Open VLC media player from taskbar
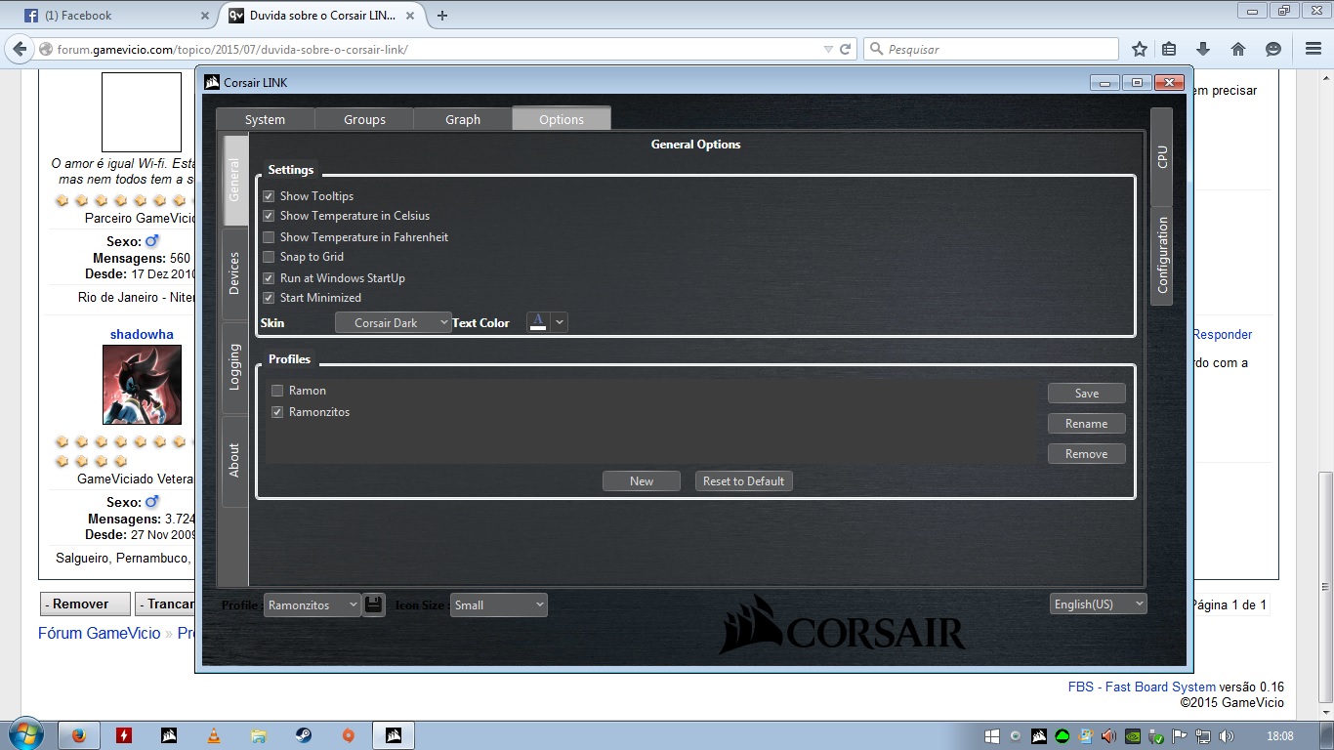Image resolution: width=1334 pixels, height=750 pixels. (x=214, y=735)
